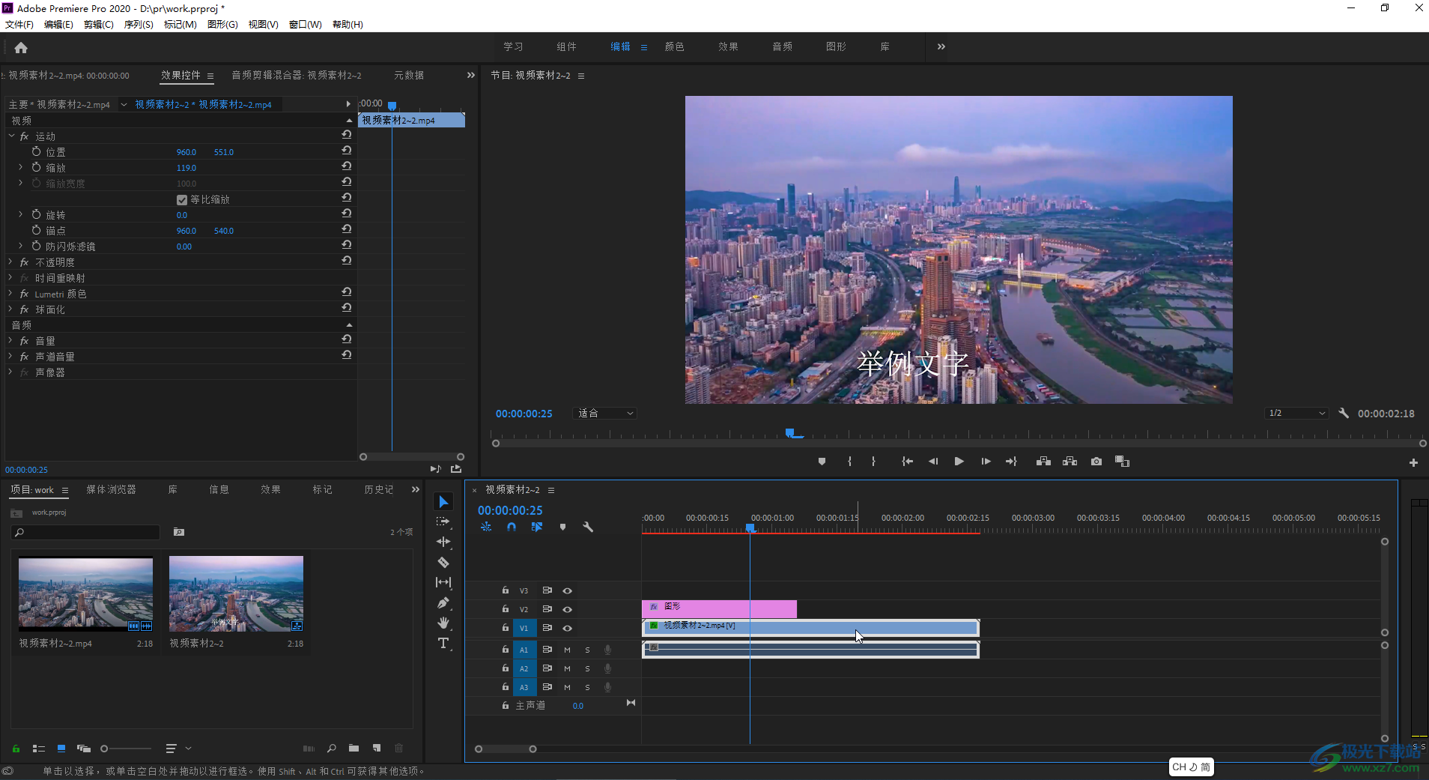Select the 视频素材2~2.mp4 thumbnail in Project
Screen dimensions: 1429x780
pos(85,593)
